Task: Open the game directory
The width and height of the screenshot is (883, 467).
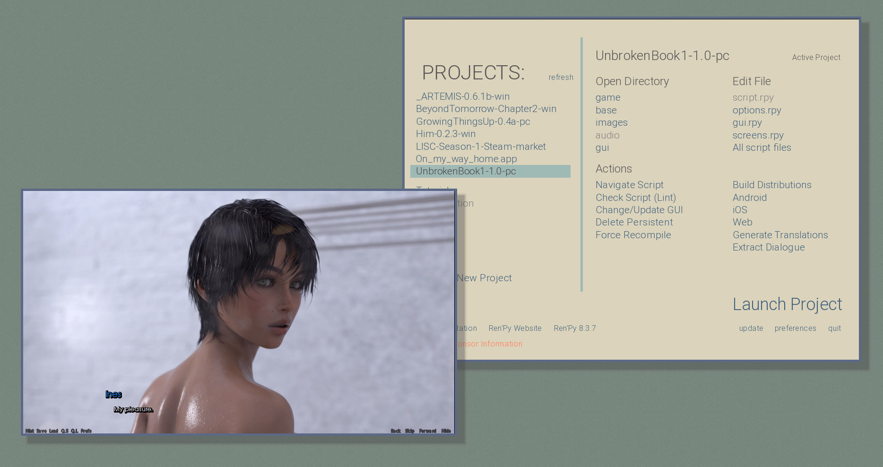Action: tap(608, 97)
